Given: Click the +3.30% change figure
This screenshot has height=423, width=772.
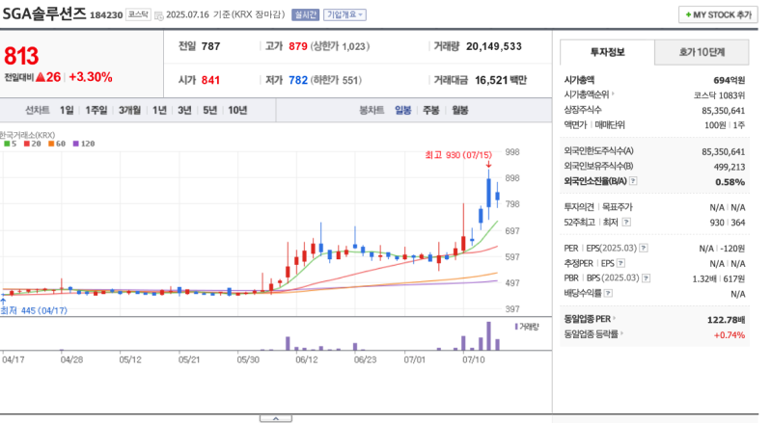Looking at the screenshot, I should click(91, 77).
